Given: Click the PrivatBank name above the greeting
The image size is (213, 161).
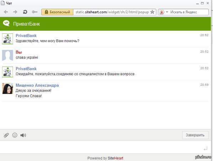Looking at the screenshot, I should pos(26,35).
